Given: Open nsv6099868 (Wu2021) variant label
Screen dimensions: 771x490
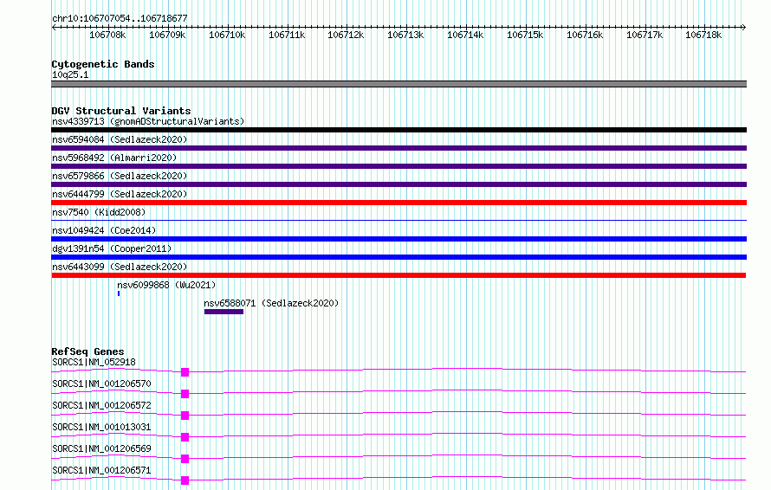Looking at the screenshot, I should (x=166, y=285).
